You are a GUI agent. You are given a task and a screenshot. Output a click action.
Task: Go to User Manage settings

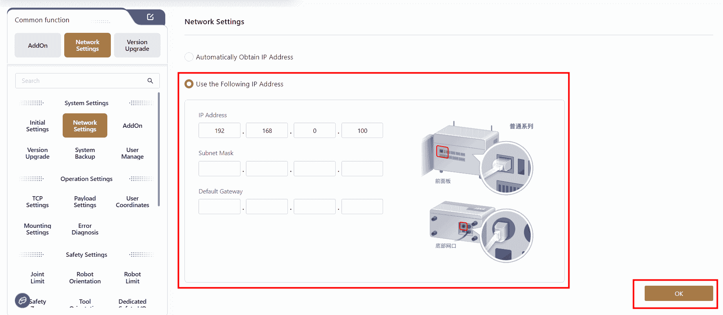[x=132, y=153]
